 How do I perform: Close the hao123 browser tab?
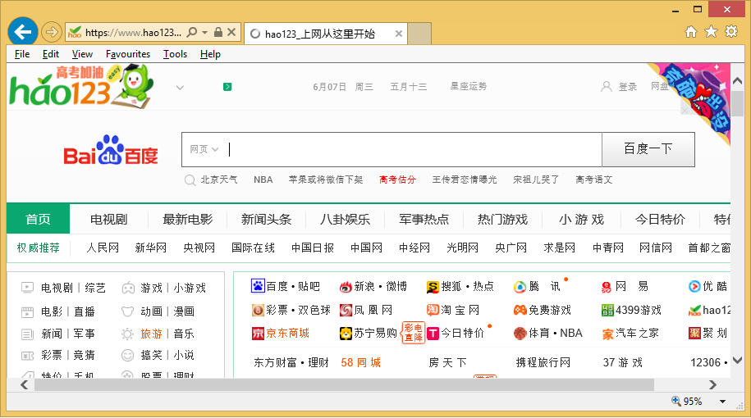click(399, 34)
